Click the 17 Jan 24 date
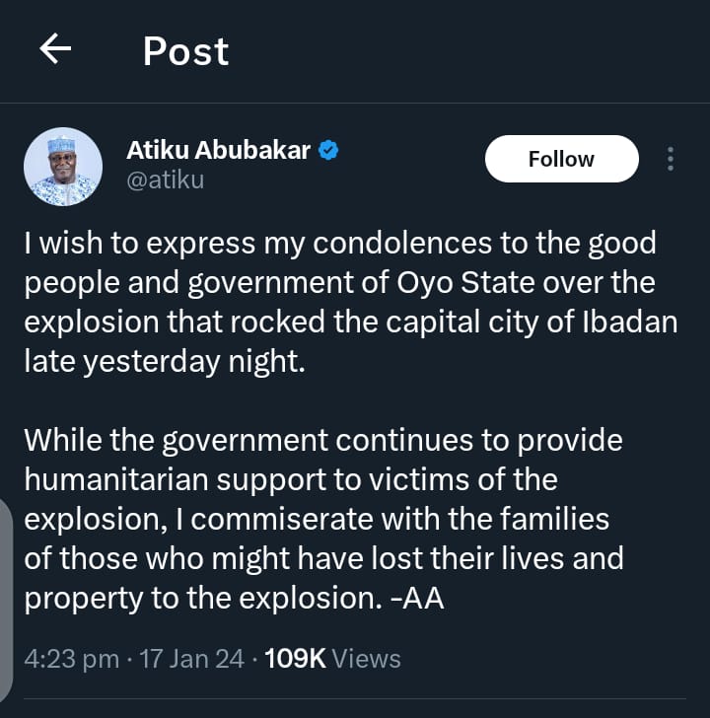Image resolution: width=710 pixels, height=718 pixels. point(193,658)
